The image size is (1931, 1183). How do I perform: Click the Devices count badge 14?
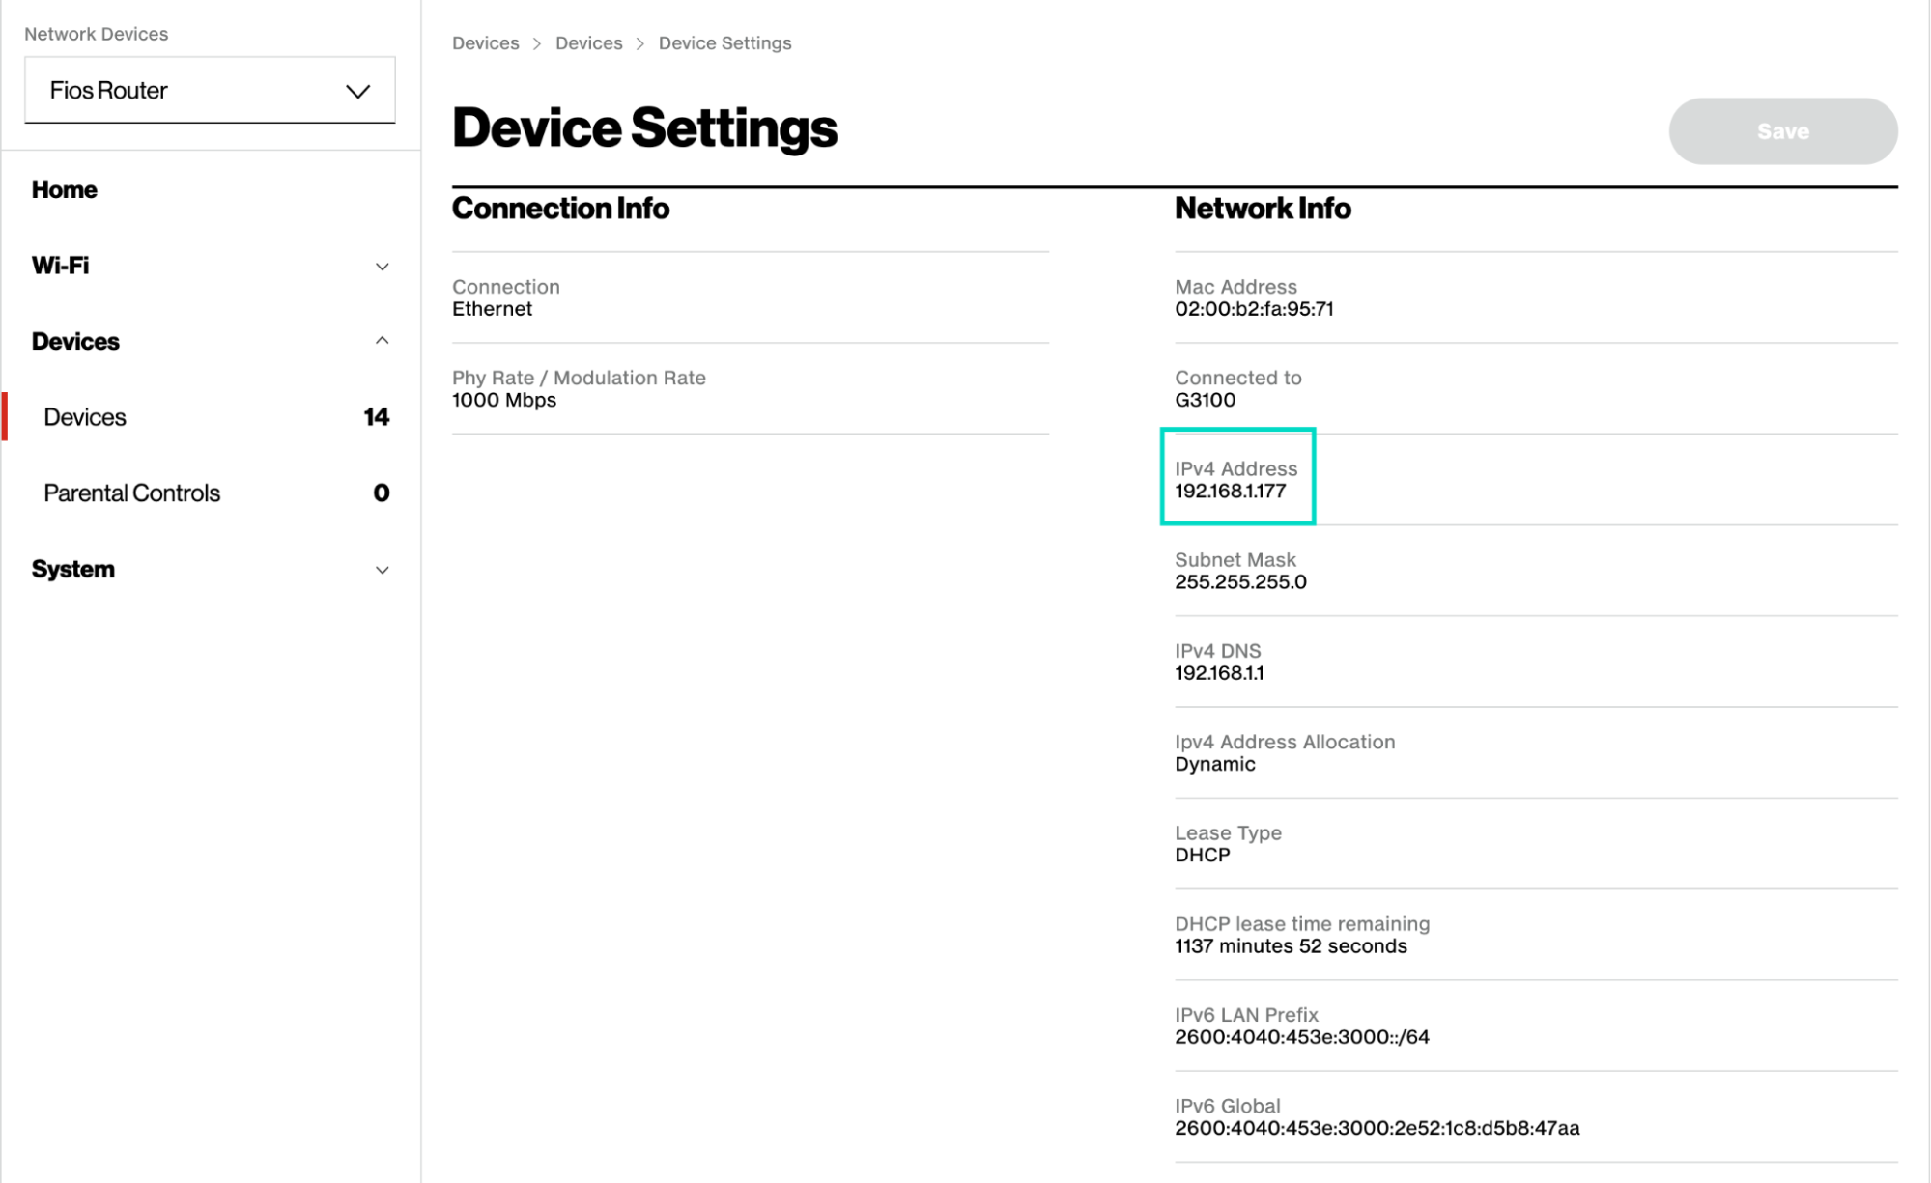tap(377, 416)
